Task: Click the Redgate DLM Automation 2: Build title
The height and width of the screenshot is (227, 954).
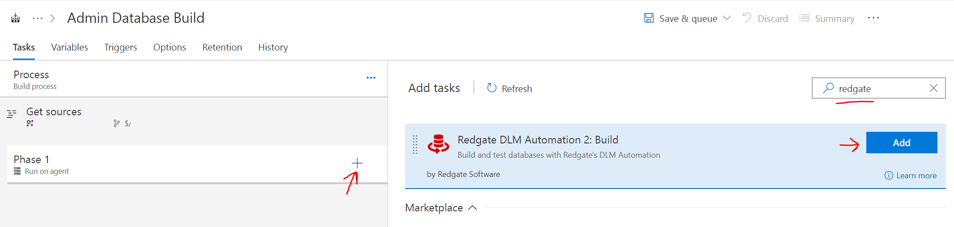Action: point(538,140)
